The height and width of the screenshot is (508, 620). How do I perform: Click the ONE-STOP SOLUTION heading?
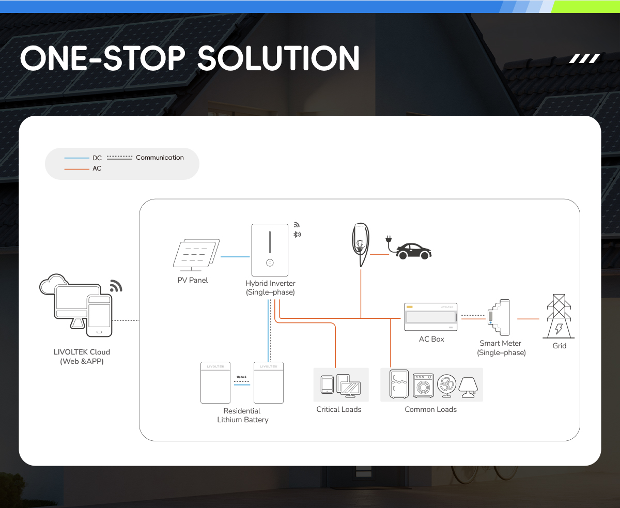tap(190, 58)
